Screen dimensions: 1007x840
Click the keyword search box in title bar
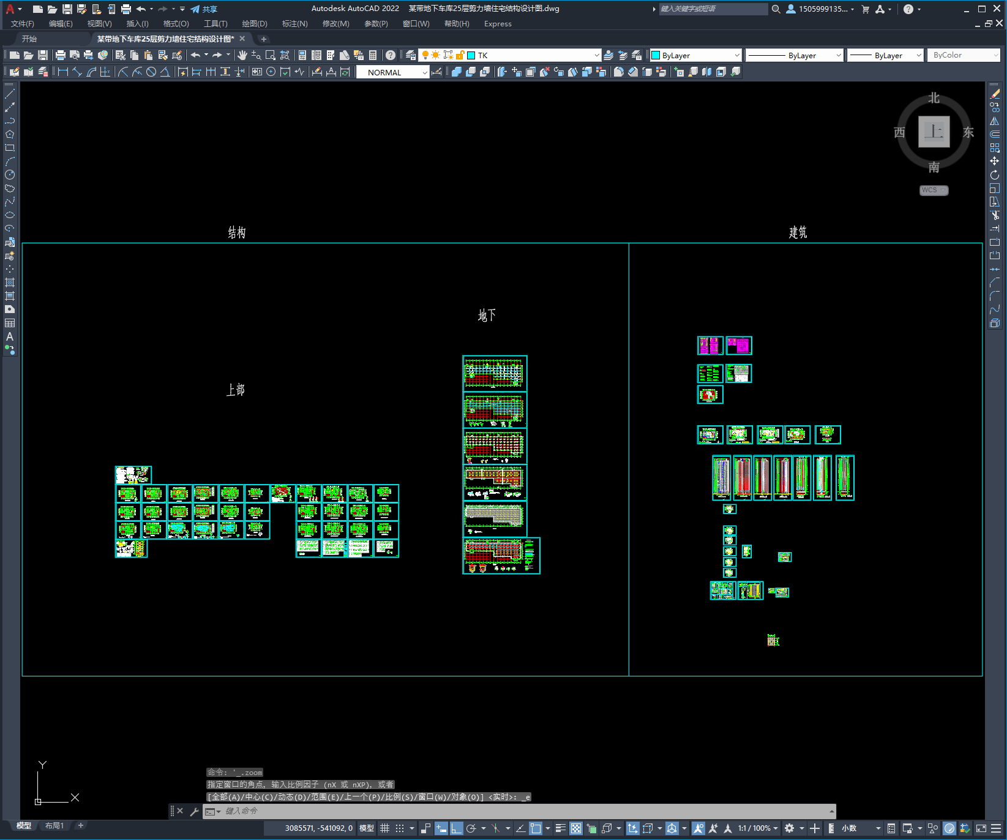click(x=713, y=9)
